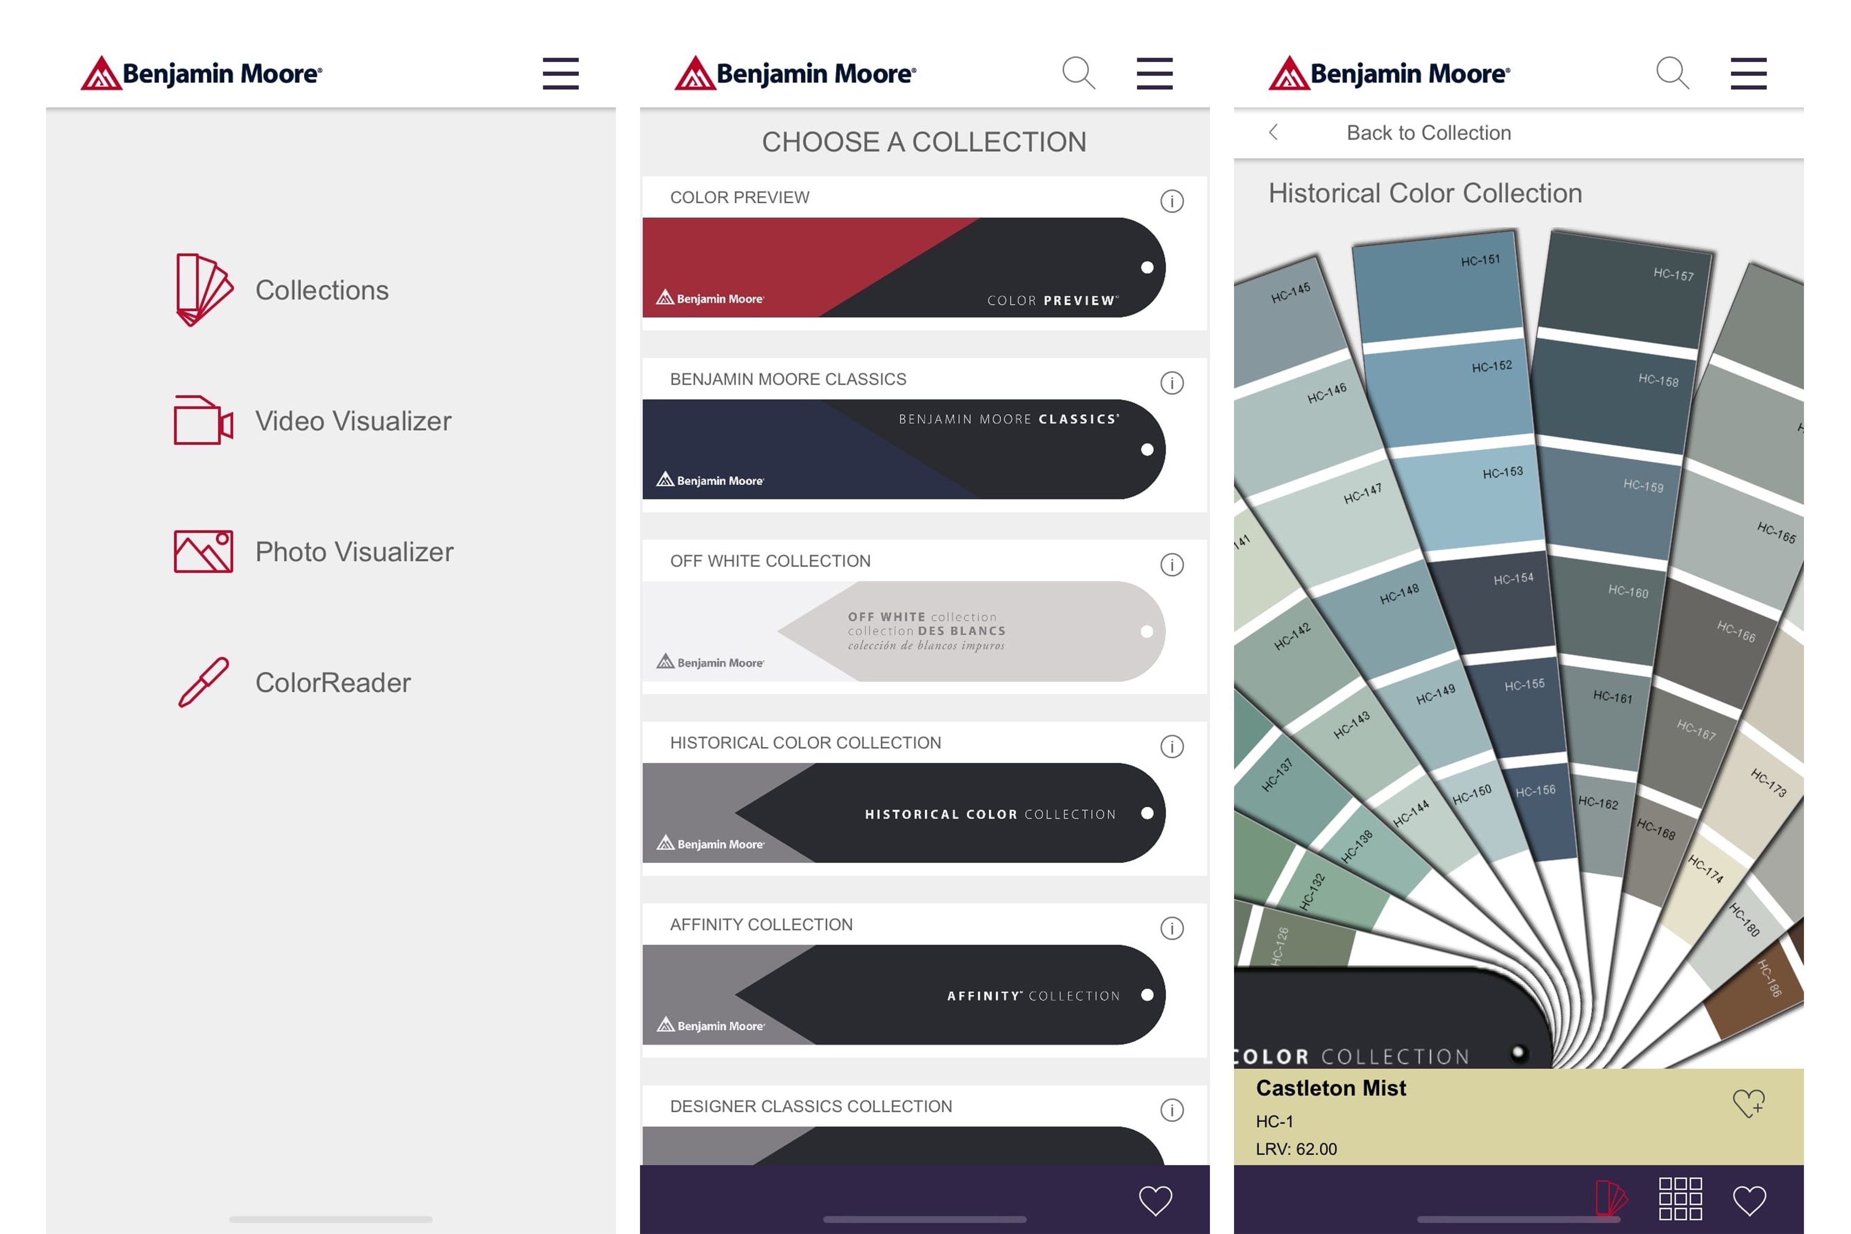1851x1234 pixels.
Task: Open favorites heart on Historical Color screen
Action: pyautogui.click(x=1750, y=1200)
